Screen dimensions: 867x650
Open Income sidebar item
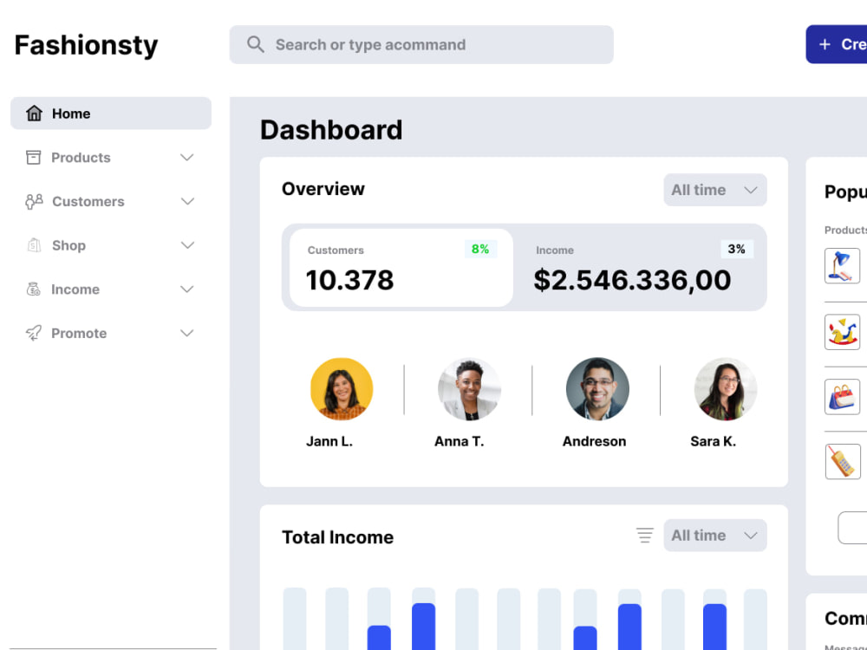click(x=111, y=289)
